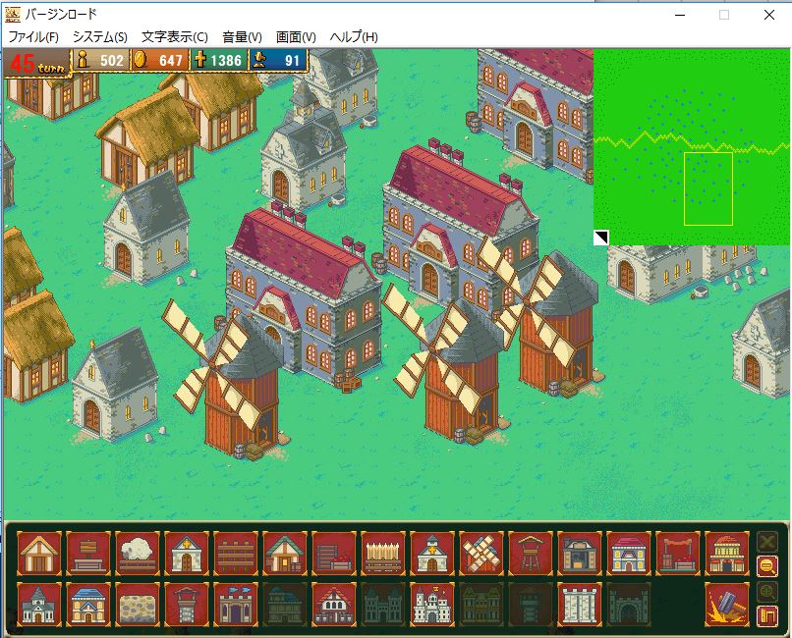Click the grayed X cancel button
This screenshot has height=638, width=792.
click(767, 542)
